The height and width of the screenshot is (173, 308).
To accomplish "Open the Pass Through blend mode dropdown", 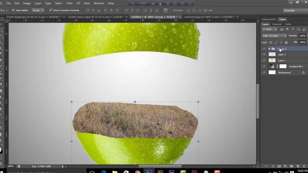I will point(274,36).
